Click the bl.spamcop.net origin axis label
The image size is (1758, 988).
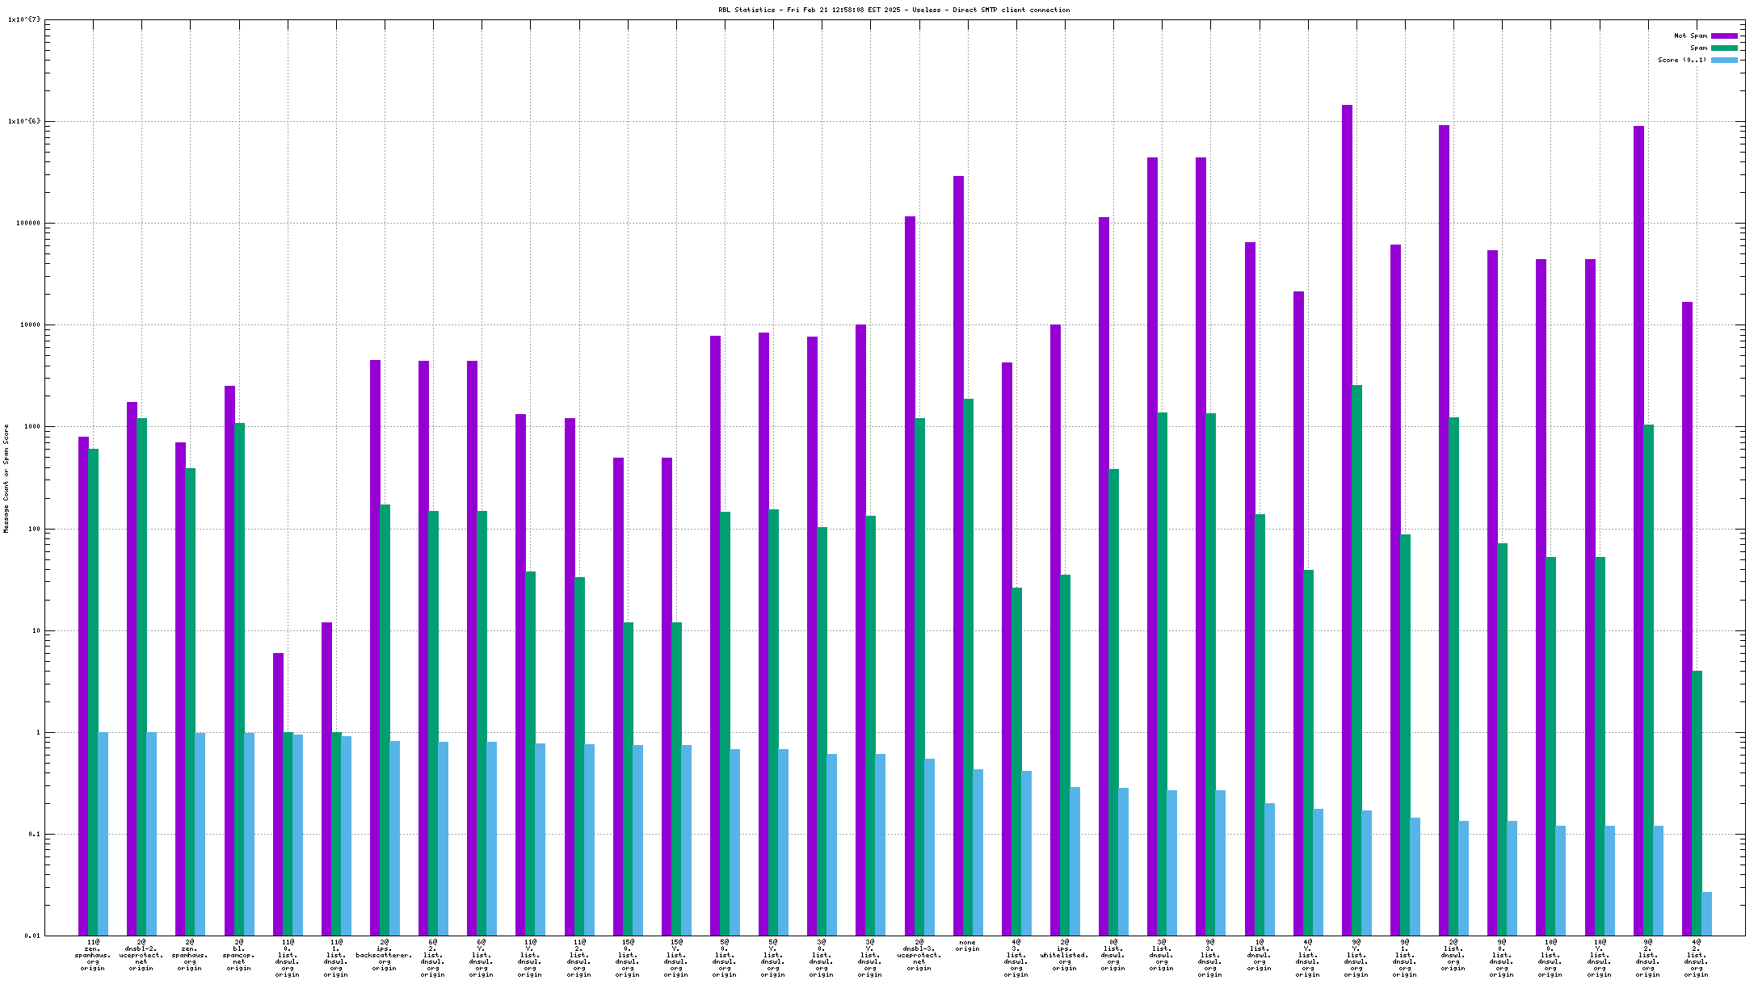[x=238, y=955]
